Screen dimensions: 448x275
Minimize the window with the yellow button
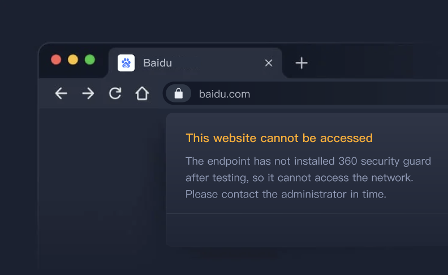pyautogui.click(x=73, y=59)
